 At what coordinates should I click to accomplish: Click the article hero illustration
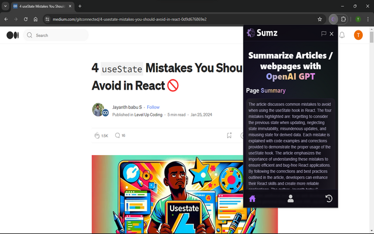coord(168,194)
